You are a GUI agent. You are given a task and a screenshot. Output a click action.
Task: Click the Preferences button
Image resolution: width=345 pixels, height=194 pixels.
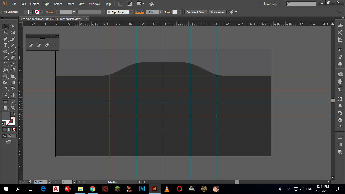(217, 12)
